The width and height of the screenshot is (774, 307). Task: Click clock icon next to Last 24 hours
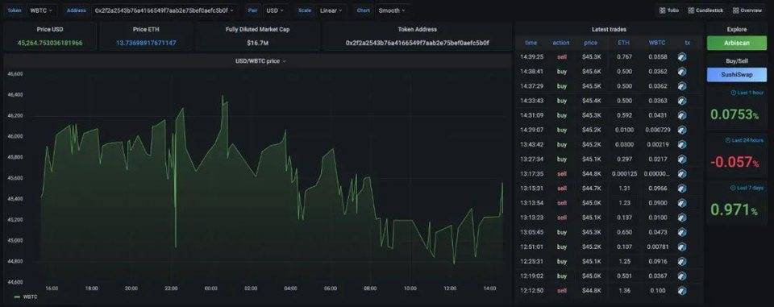(x=727, y=141)
